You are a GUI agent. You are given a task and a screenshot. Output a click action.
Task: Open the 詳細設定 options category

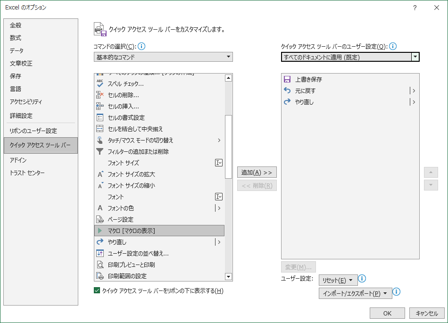tap(41, 116)
